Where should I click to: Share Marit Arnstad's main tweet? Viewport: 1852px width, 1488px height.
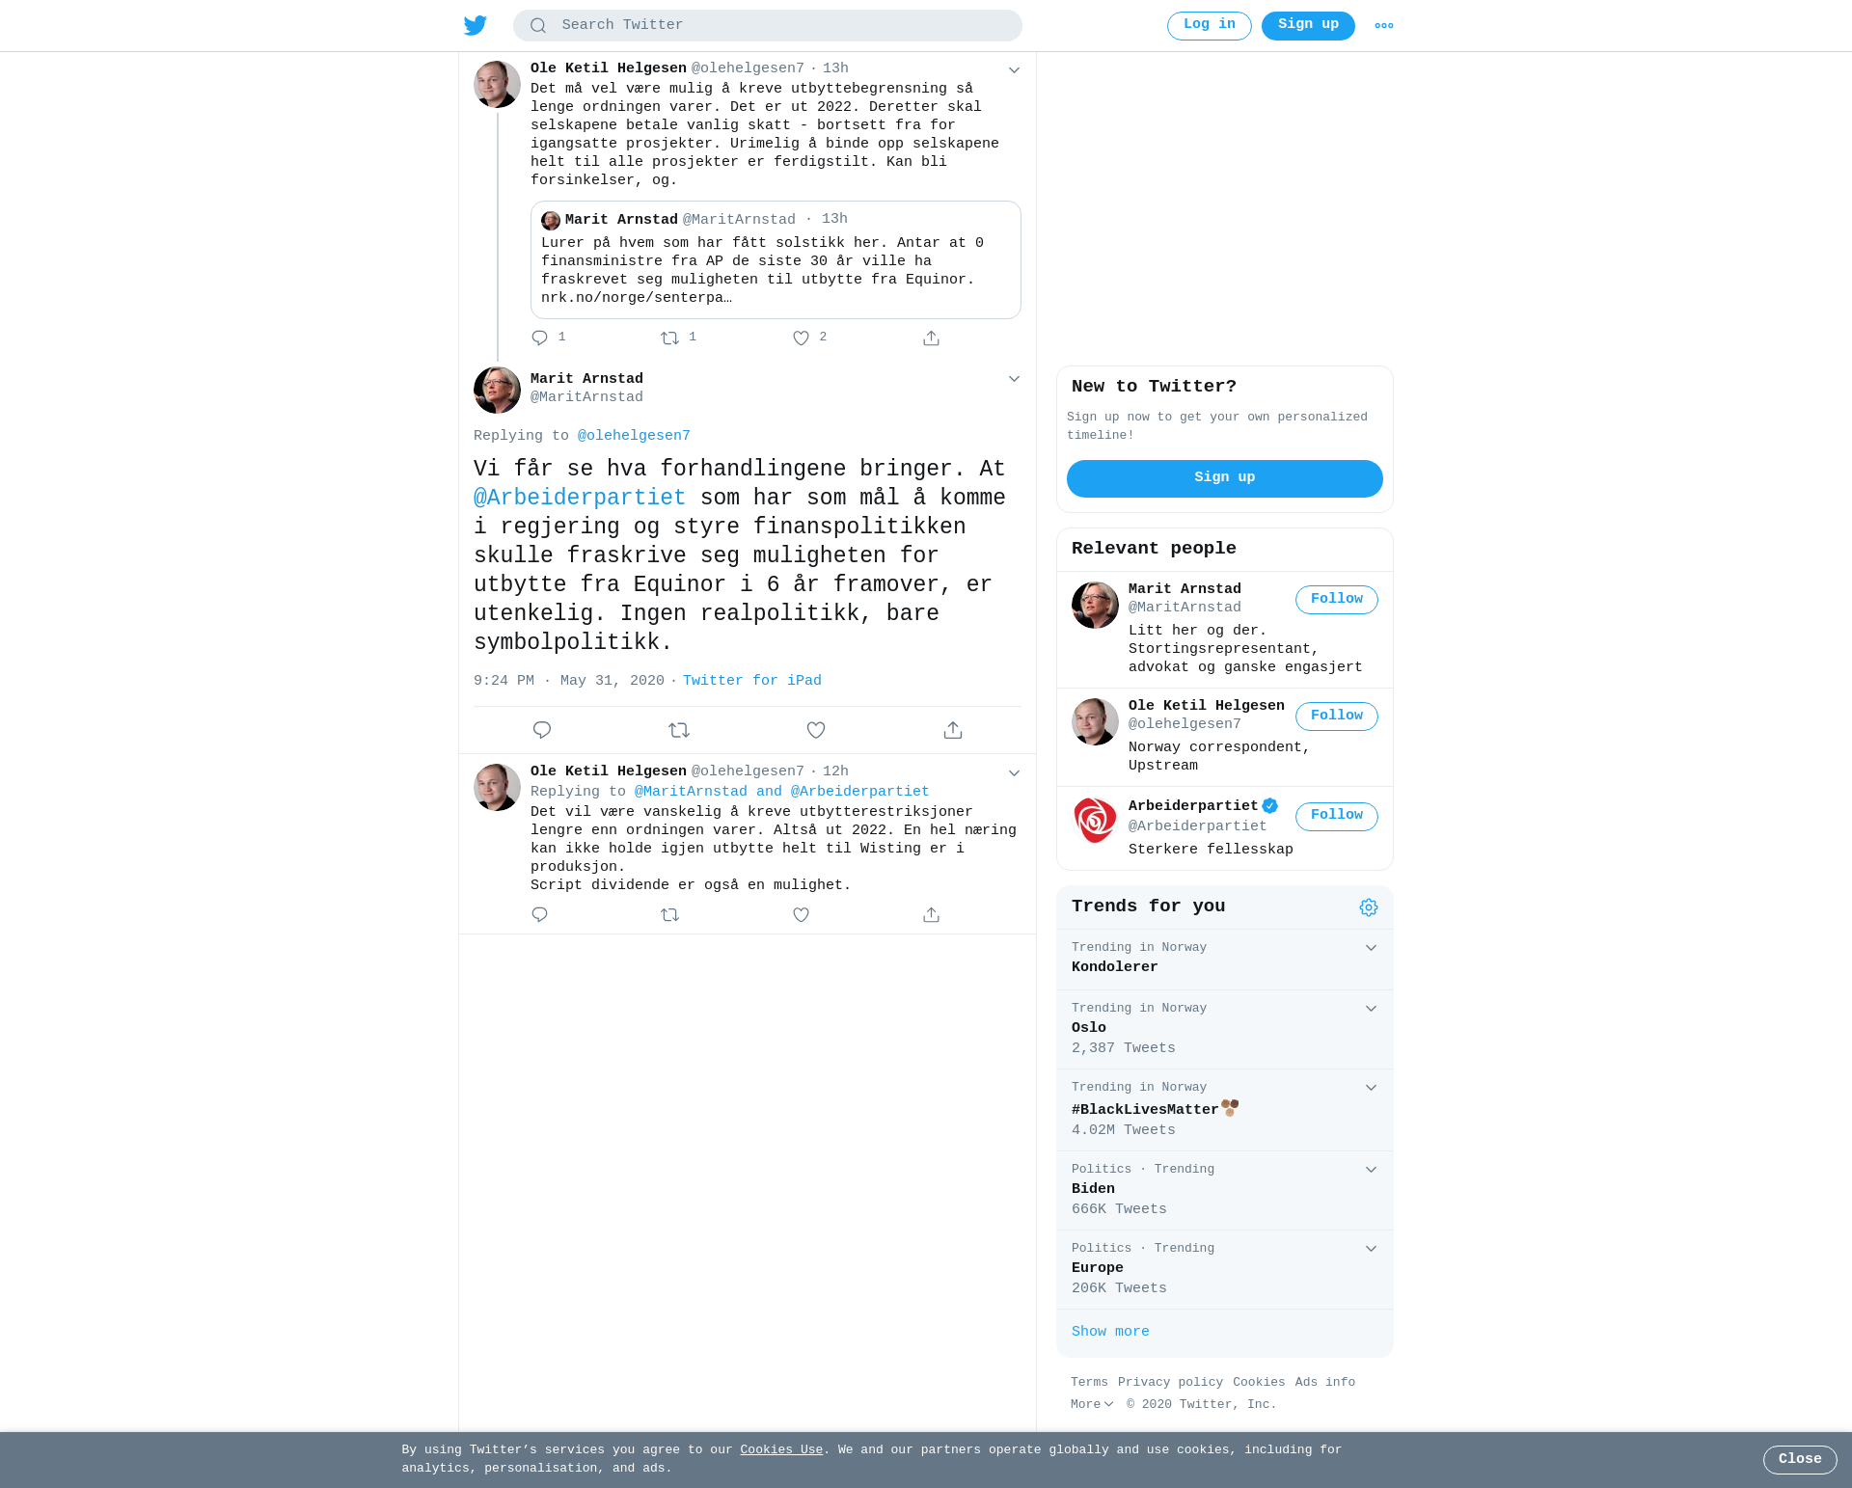[x=953, y=730]
